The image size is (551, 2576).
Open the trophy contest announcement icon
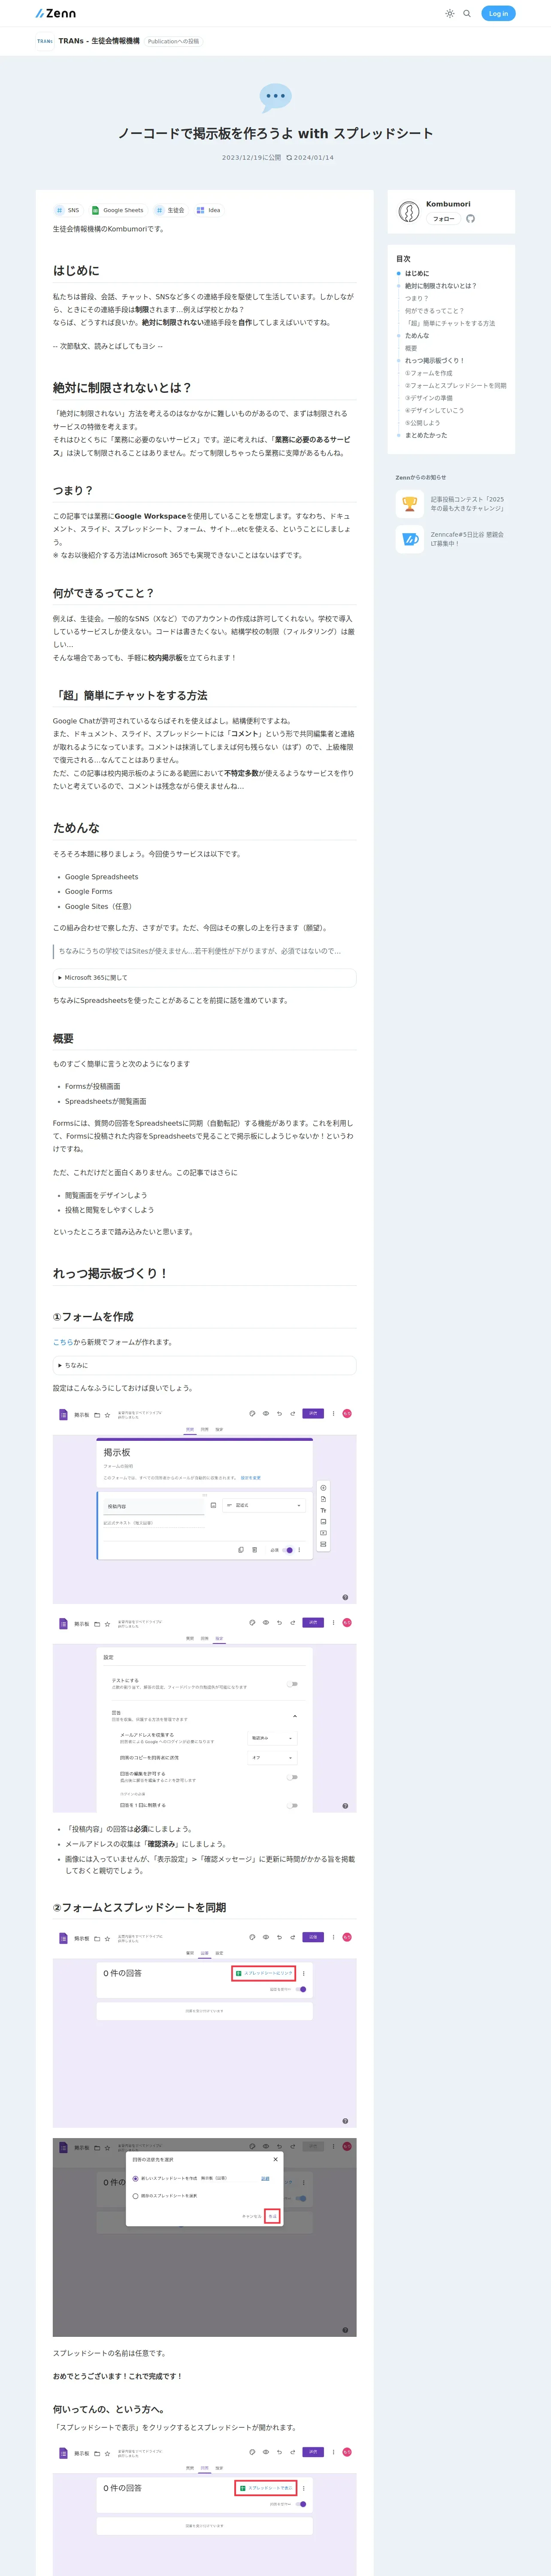coord(409,504)
